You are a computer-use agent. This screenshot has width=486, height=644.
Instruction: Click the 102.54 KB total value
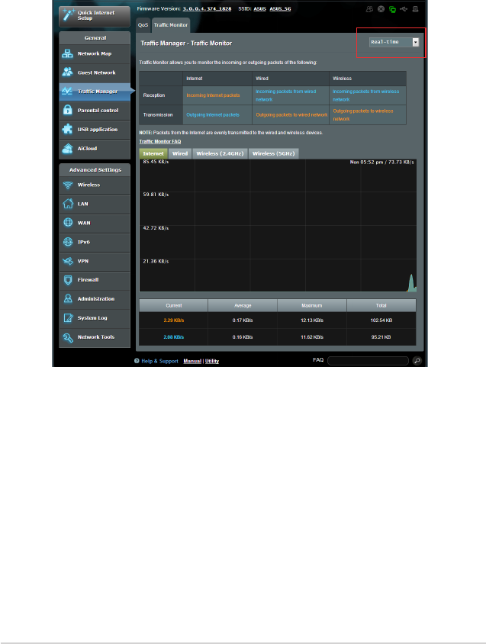coord(381,320)
